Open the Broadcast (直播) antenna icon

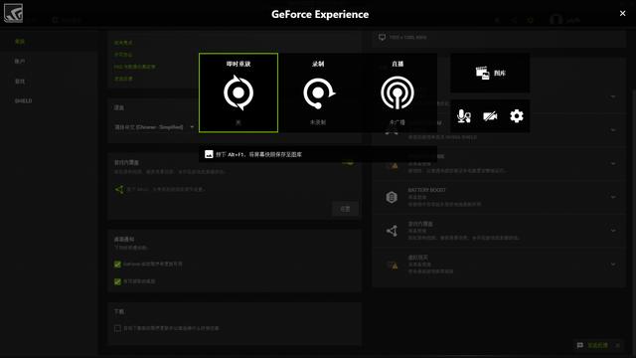(397, 93)
